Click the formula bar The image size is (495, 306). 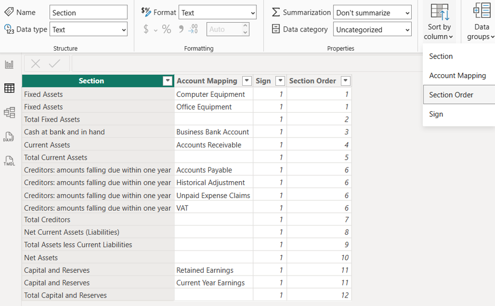(247, 64)
